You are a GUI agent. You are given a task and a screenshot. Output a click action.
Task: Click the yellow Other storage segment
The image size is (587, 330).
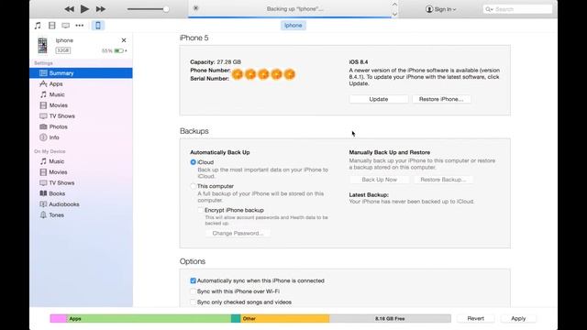(285, 318)
